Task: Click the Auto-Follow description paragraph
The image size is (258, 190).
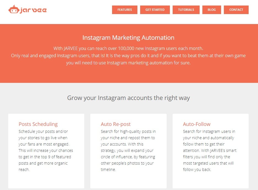Action: click(210, 151)
